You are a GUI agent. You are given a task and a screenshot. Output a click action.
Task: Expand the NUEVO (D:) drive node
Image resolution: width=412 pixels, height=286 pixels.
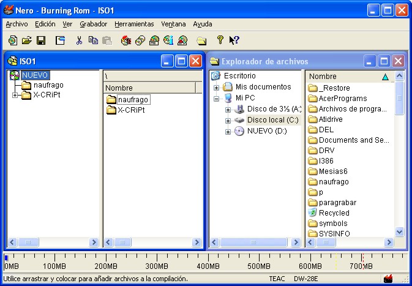click(x=228, y=131)
